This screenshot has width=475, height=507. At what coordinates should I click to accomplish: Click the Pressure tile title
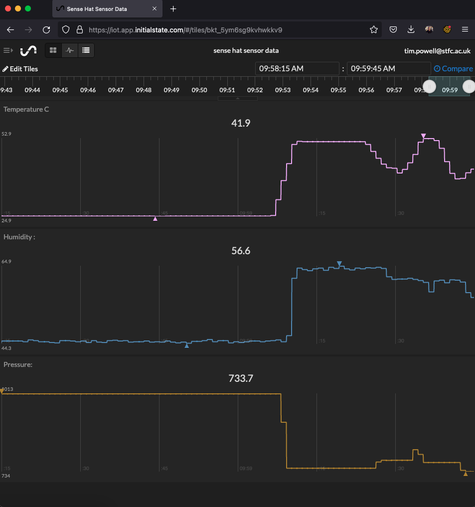pos(18,364)
